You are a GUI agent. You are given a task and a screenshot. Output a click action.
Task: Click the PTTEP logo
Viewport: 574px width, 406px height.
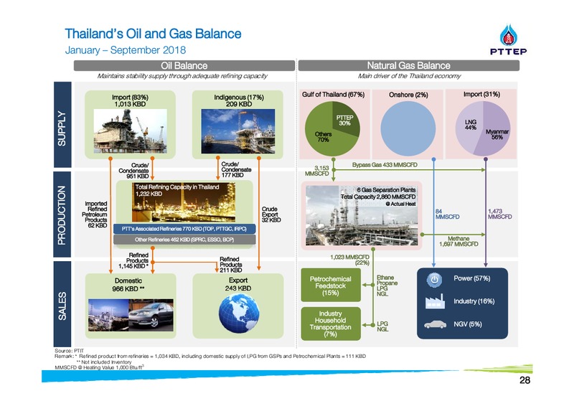pyautogui.click(x=508, y=39)
